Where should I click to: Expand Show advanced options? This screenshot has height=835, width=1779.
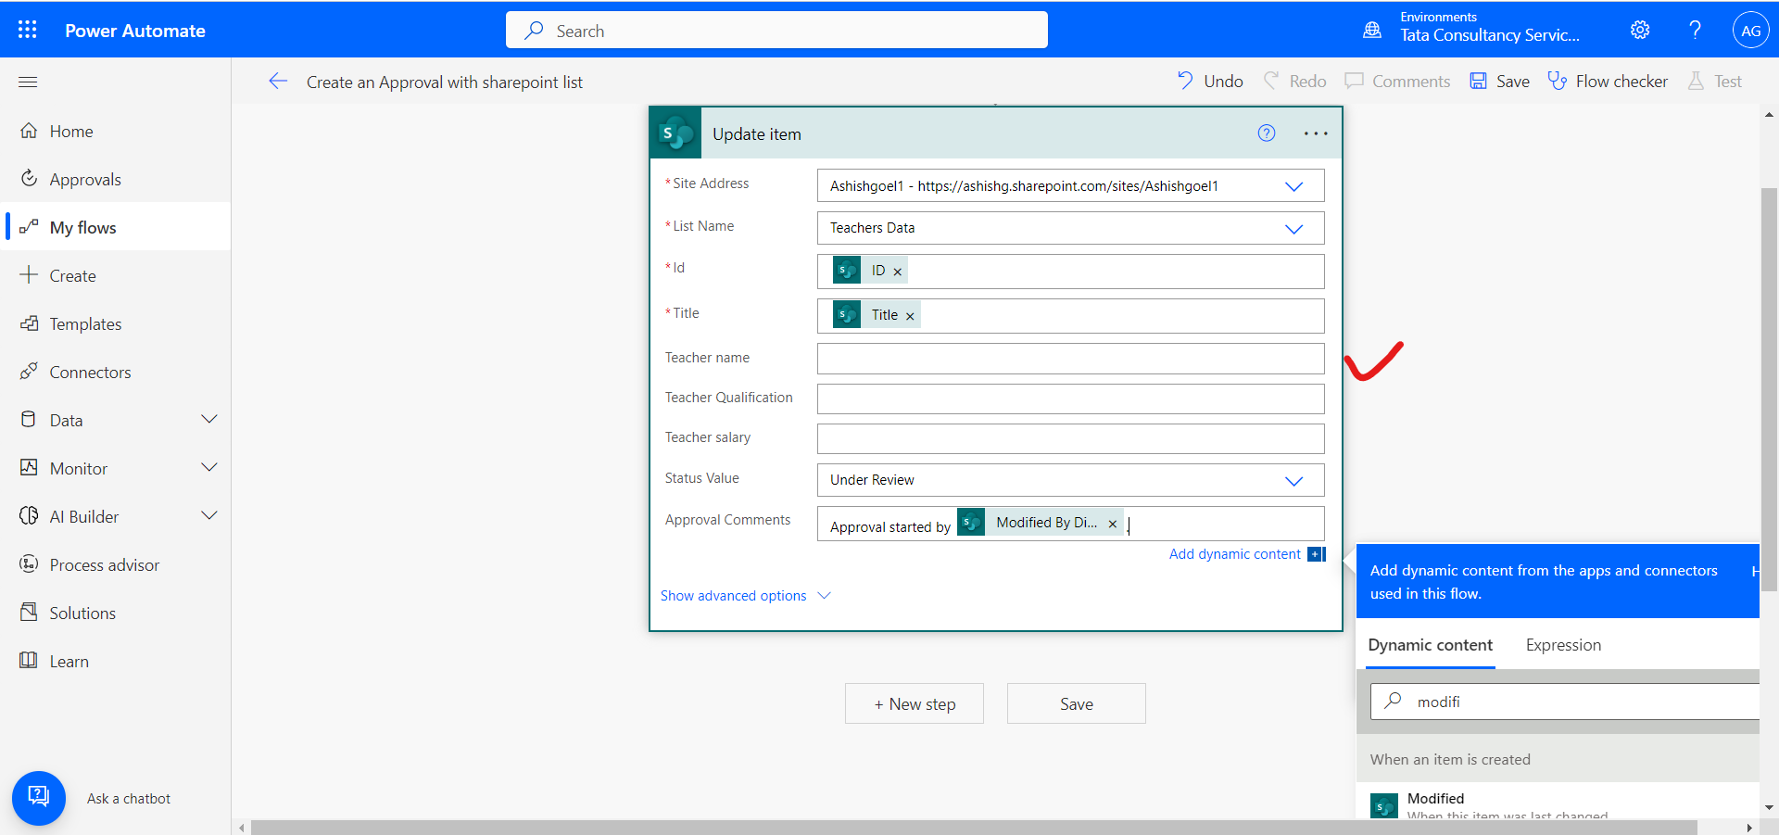coord(734,596)
